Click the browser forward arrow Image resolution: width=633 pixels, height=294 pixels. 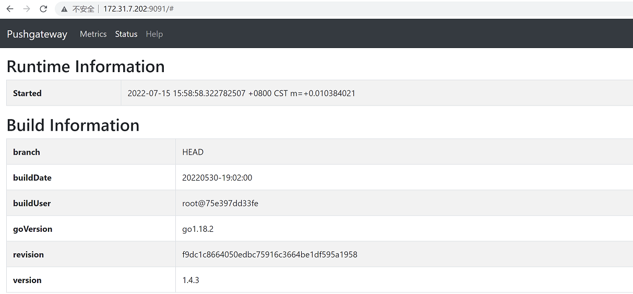click(x=27, y=9)
